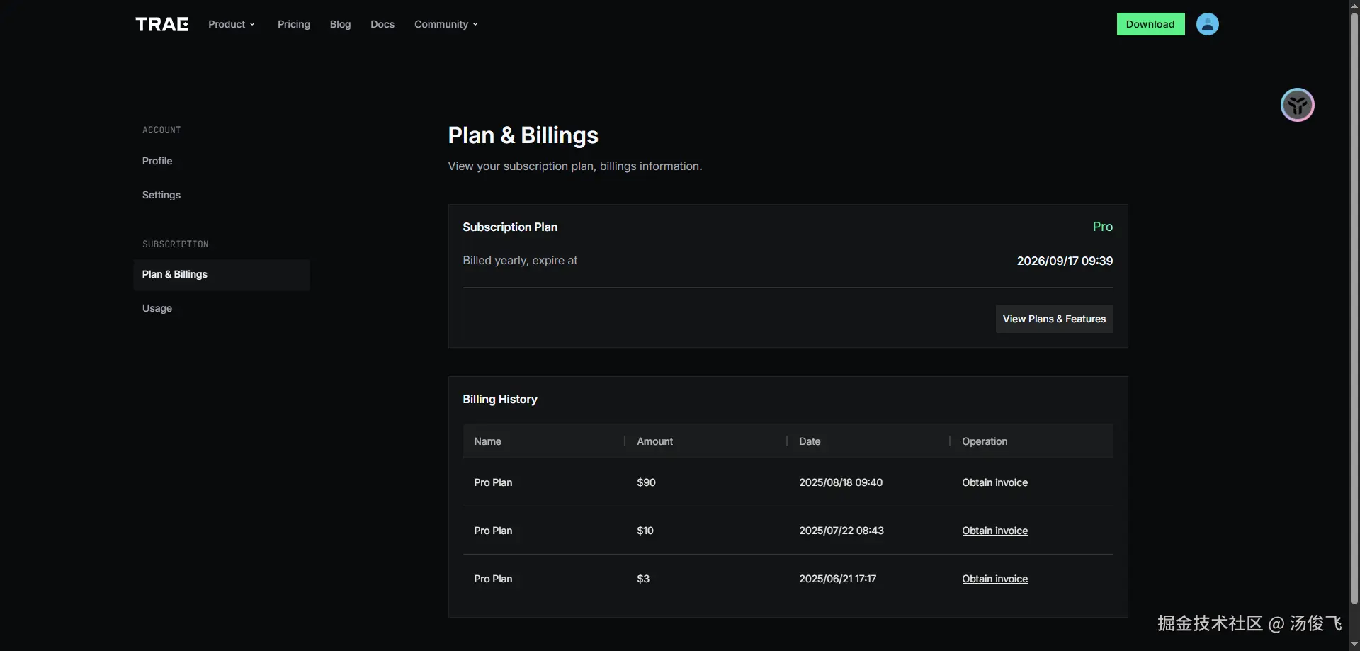Obtain invoice for the $3 payment

[x=994, y=579]
